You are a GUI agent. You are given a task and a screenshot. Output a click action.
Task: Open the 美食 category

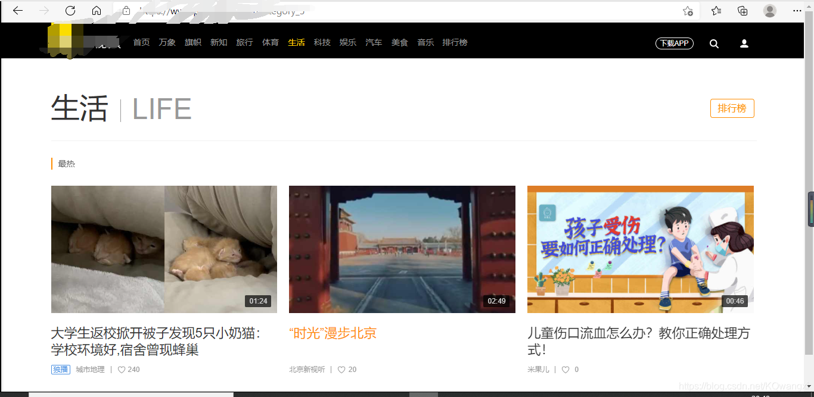tap(400, 42)
